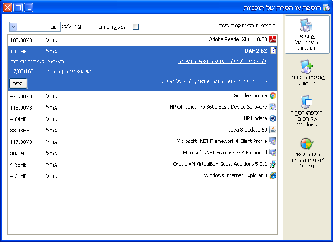This screenshot has width=333, height=242.
Task: Select Microsoft .NET Framework 4 Extended
Action: point(142,153)
